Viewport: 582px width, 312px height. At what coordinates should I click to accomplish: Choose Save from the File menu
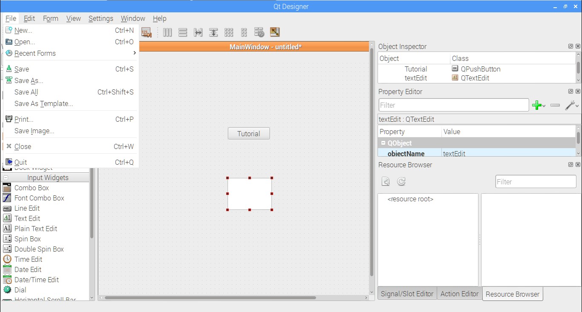[70, 69]
